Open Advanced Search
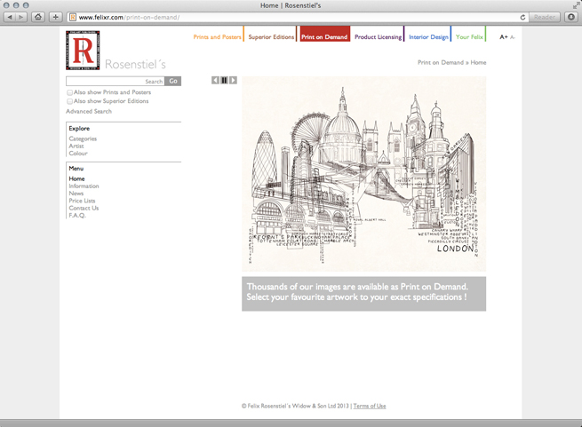The width and height of the screenshot is (582, 427). (x=89, y=111)
